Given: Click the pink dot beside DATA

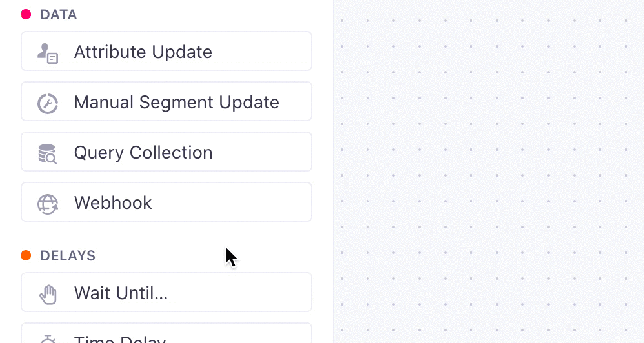Looking at the screenshot, I should pyautogui.click(x=26, y=14).
